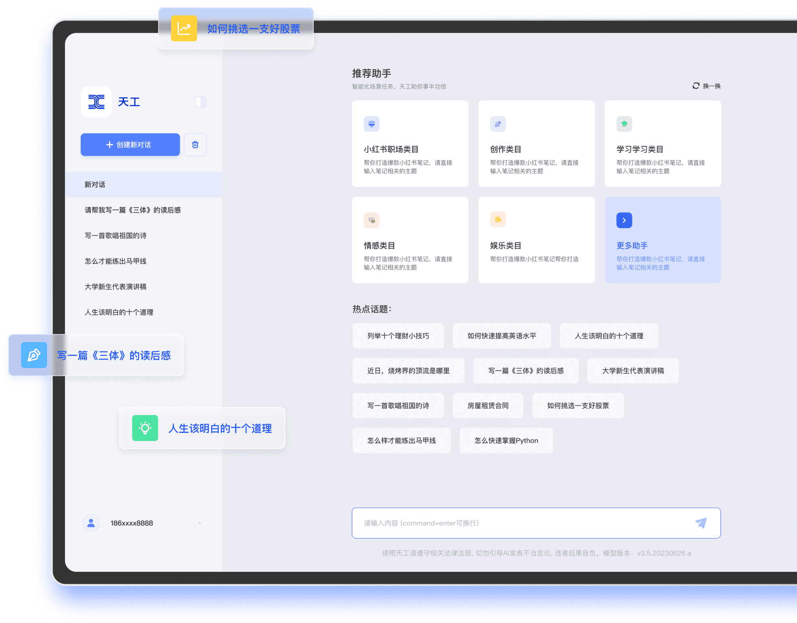Screen dimensions: 797x623
Task: Select the 怎么快速掌握Python topic chip
Action: (x=506, y=441)
